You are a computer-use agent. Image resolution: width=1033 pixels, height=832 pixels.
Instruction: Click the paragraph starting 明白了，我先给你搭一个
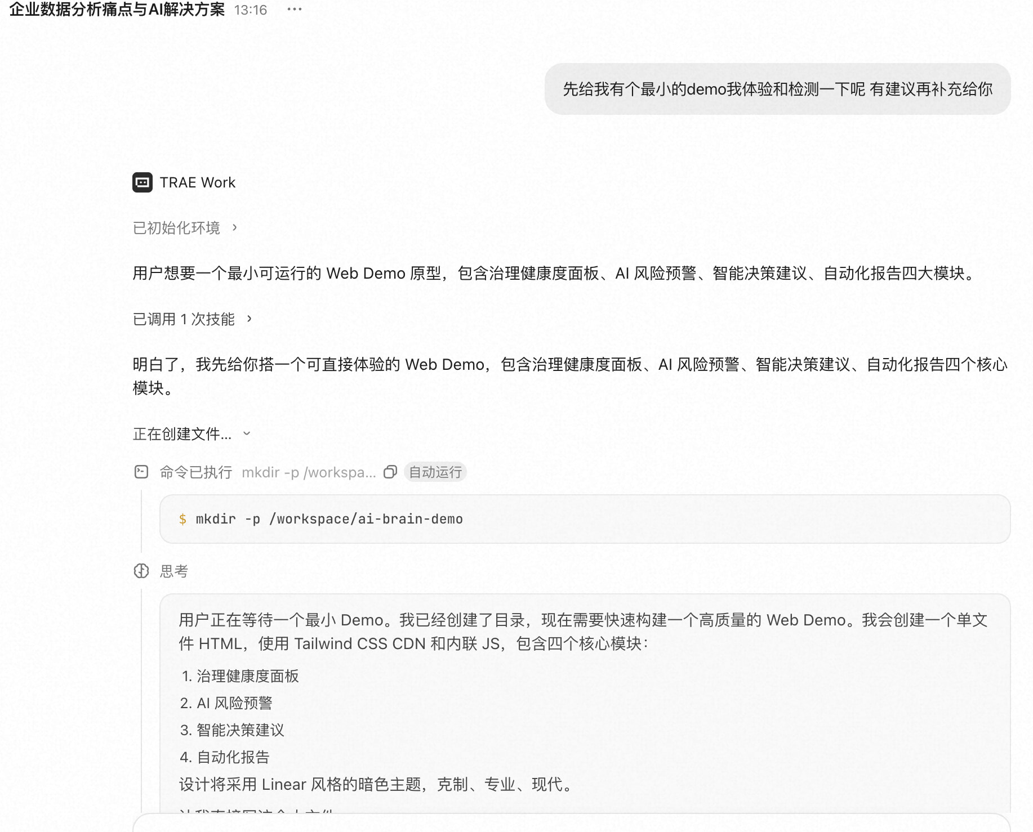pyautogui.click(x=570, y=376)
